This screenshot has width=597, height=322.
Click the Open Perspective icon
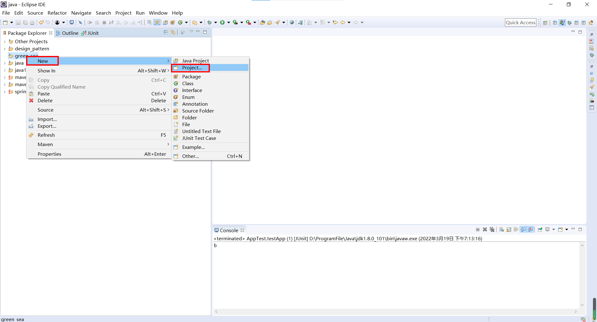click(x=545, y=22)
